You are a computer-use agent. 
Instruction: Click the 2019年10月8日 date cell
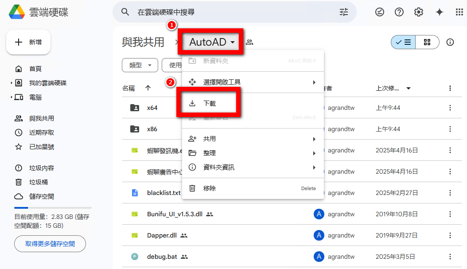click(x=397, y=214)
